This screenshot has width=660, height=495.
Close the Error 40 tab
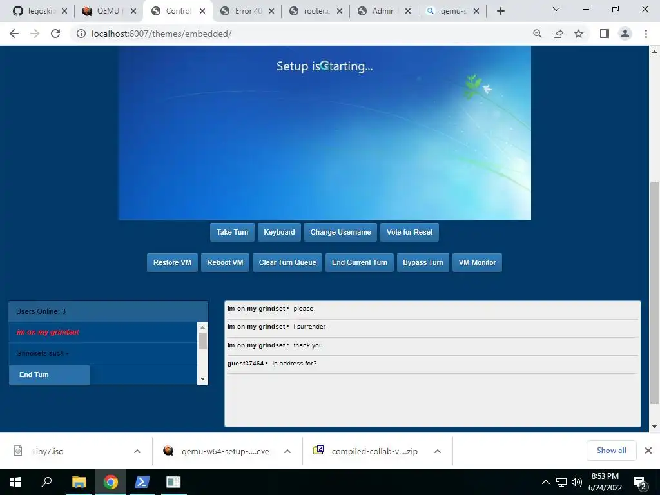[271, 12]
